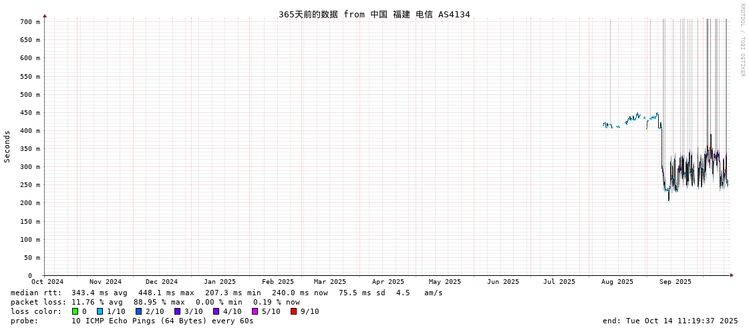
Task: Click the Oct 2024 x-axis label
Action: (x=47, y=282)
